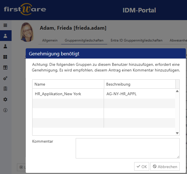
Task: Click Frieda Adam's profile photo
Action: (27, 32)
